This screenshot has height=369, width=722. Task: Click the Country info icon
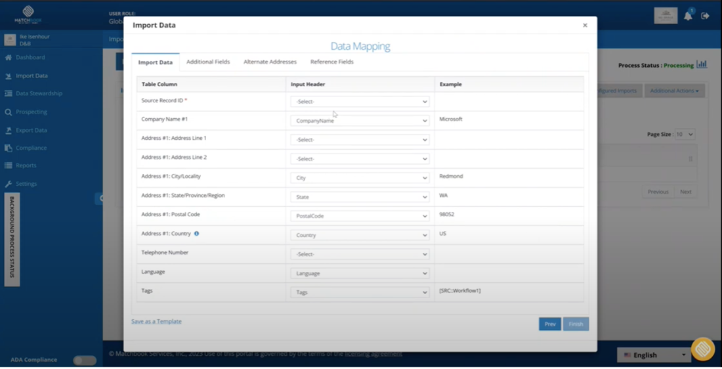point(197,234)
